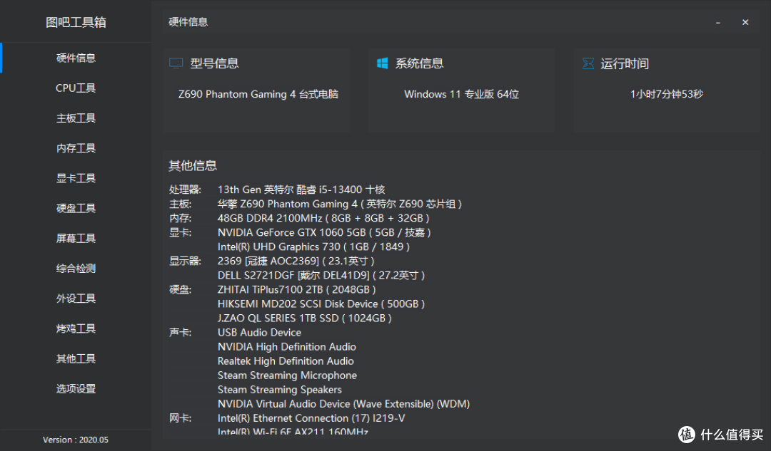Click the 其他信息 section heading
This screenshot has height=451, width=771.
point(193,165)
